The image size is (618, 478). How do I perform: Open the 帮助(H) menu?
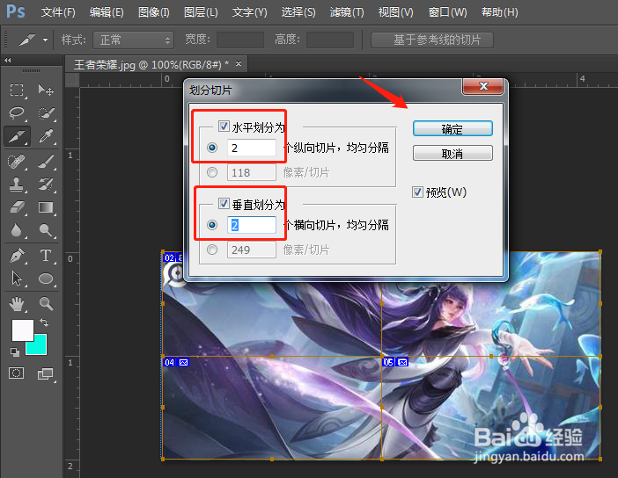coord(499,12)
